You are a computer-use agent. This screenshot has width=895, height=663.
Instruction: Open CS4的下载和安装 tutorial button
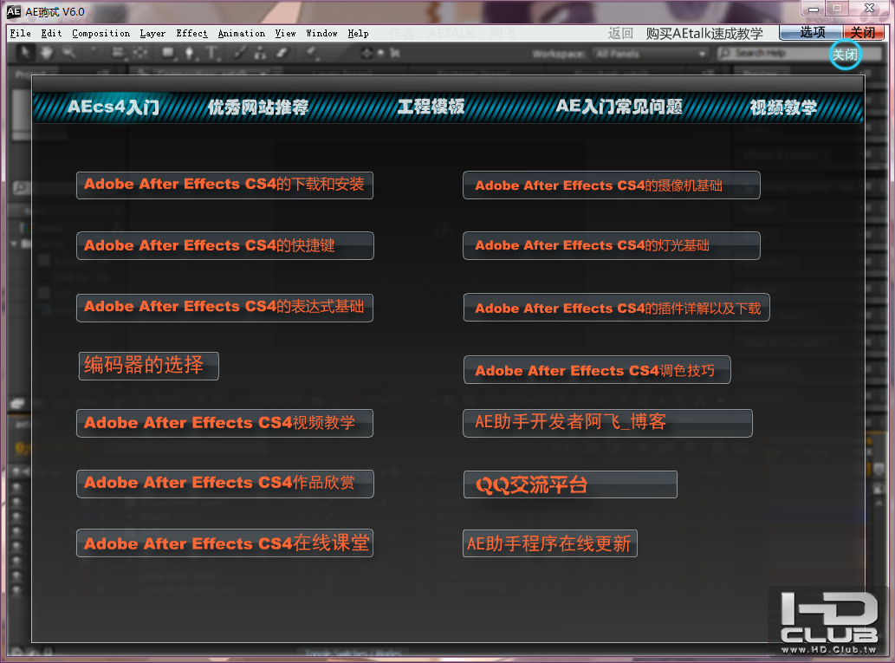coord(225,185)
